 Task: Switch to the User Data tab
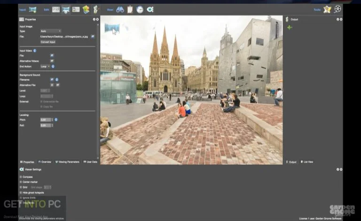pos(90,162)
